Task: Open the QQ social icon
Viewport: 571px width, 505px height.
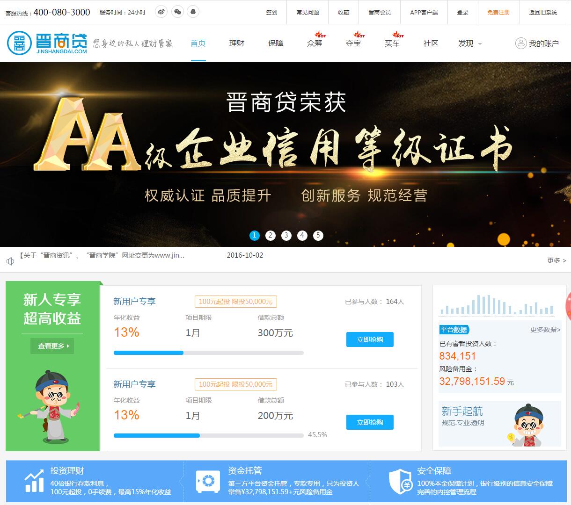Action: click(x=193, y=12)
